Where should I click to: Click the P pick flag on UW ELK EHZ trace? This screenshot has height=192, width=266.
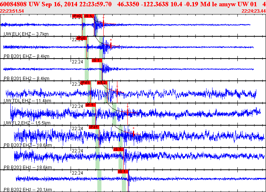[77, 16]
